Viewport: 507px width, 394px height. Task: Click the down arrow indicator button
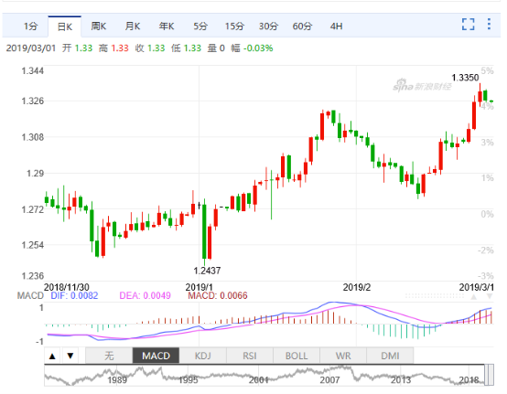70,356
